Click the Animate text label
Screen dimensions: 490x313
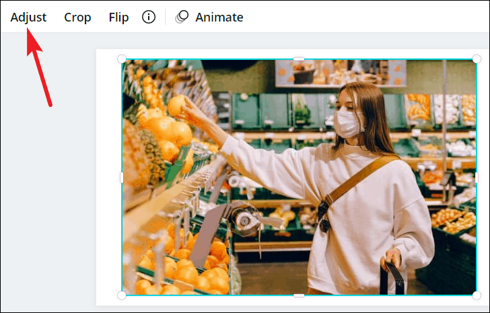[x=219, y=18]
